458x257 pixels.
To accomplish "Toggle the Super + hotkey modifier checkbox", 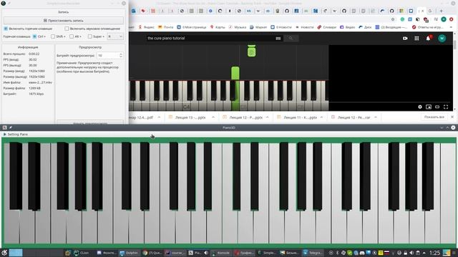I will (x=90, y=36).
